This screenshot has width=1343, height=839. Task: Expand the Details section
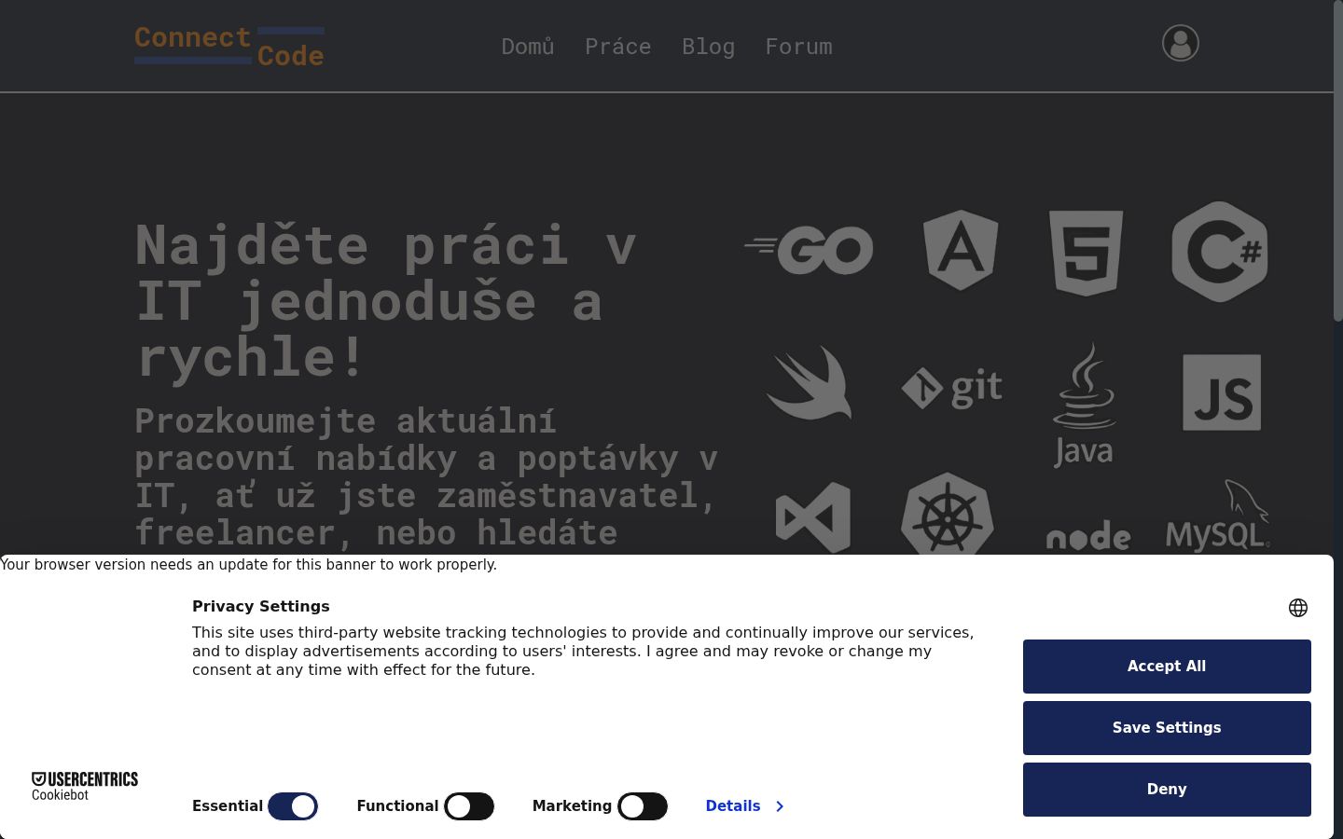point(744,806)
